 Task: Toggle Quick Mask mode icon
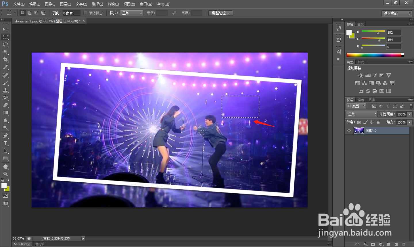click(x=5, y=196)
